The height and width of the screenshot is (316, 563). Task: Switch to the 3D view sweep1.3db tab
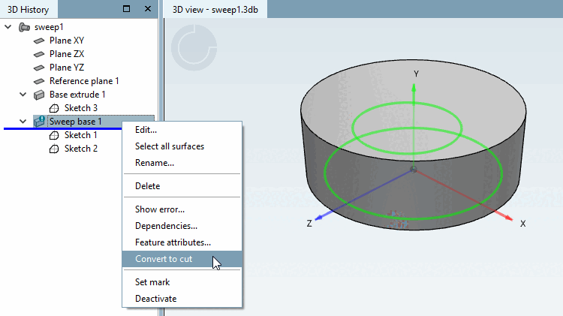click(x=215, y=10)
